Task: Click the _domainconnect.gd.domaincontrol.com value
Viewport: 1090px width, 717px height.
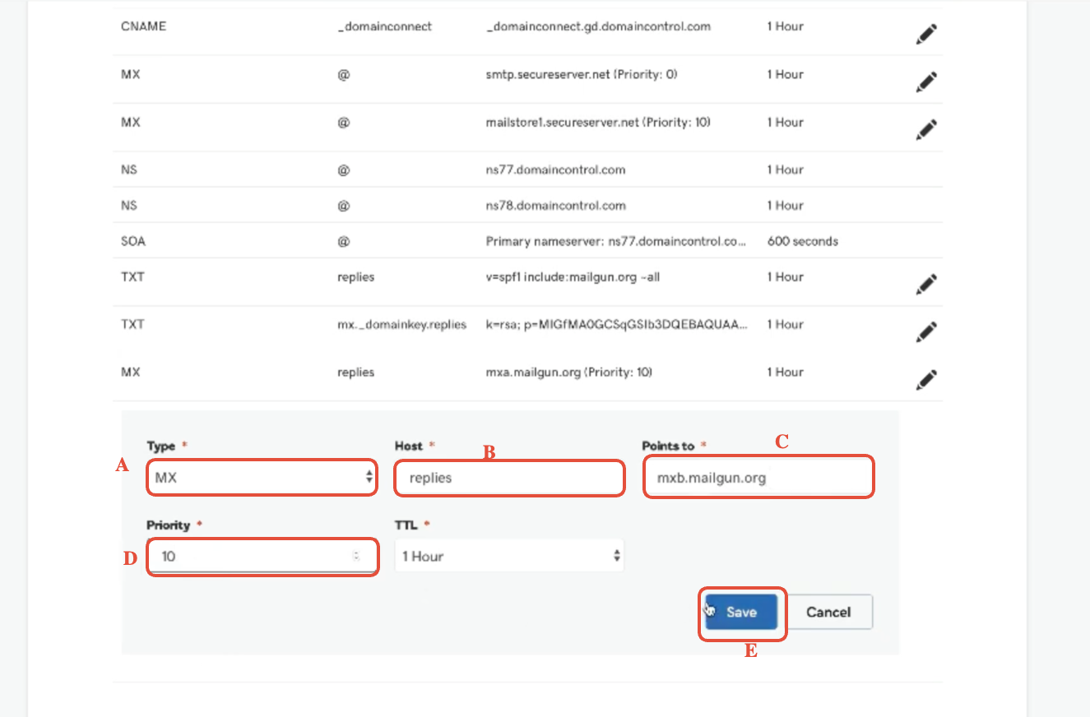Action: [x=598, y=26]
